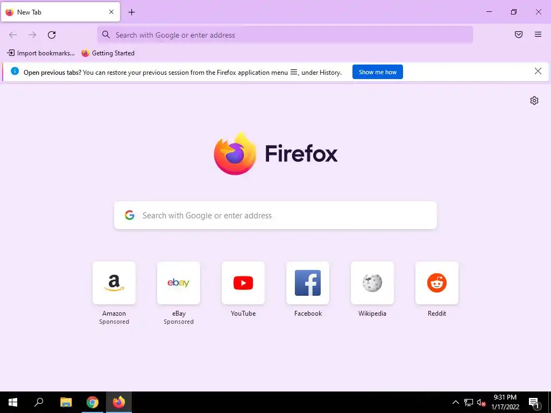Launch Google Chrome from the taskbar
Image resolution: width=551 pixels, height=413 pixels.
click(93, 402)
